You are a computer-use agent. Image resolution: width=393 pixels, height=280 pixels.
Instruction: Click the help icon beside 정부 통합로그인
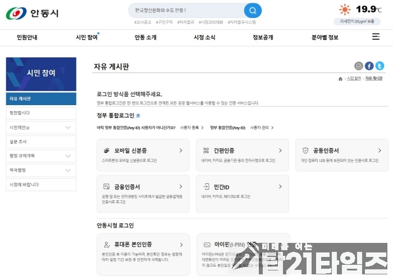138,116
